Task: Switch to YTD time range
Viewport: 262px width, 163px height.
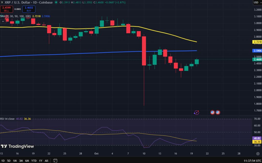Action: point(34,161)
